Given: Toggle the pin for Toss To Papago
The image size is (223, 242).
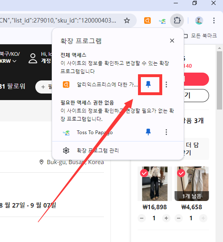Looking at the screenshot, I should [148, 132].
